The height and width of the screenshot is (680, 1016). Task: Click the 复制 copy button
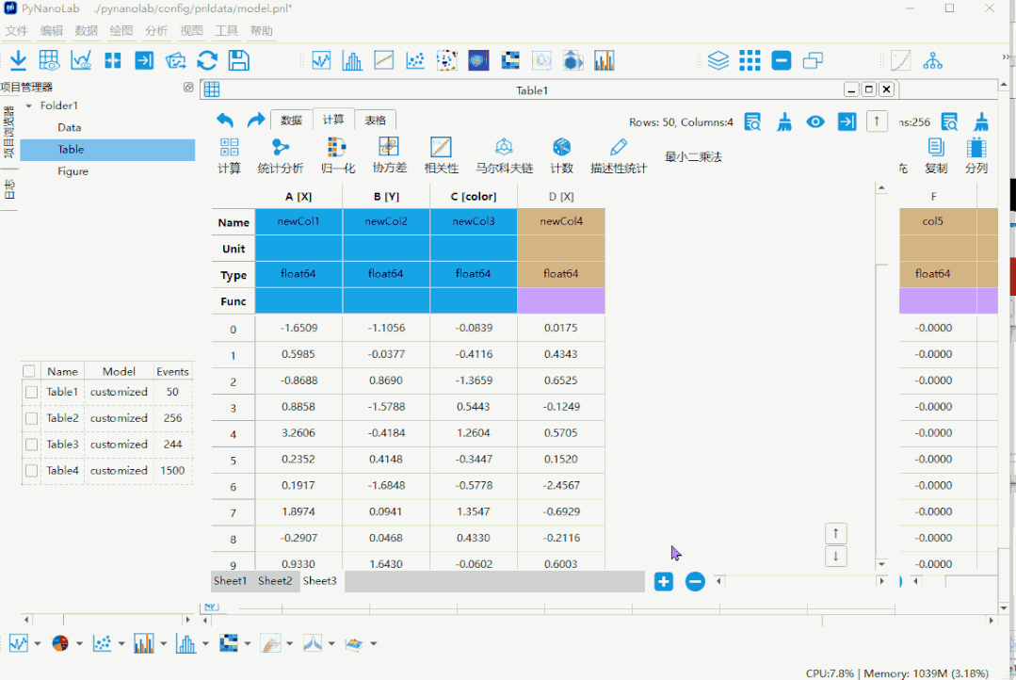[936, 156]
